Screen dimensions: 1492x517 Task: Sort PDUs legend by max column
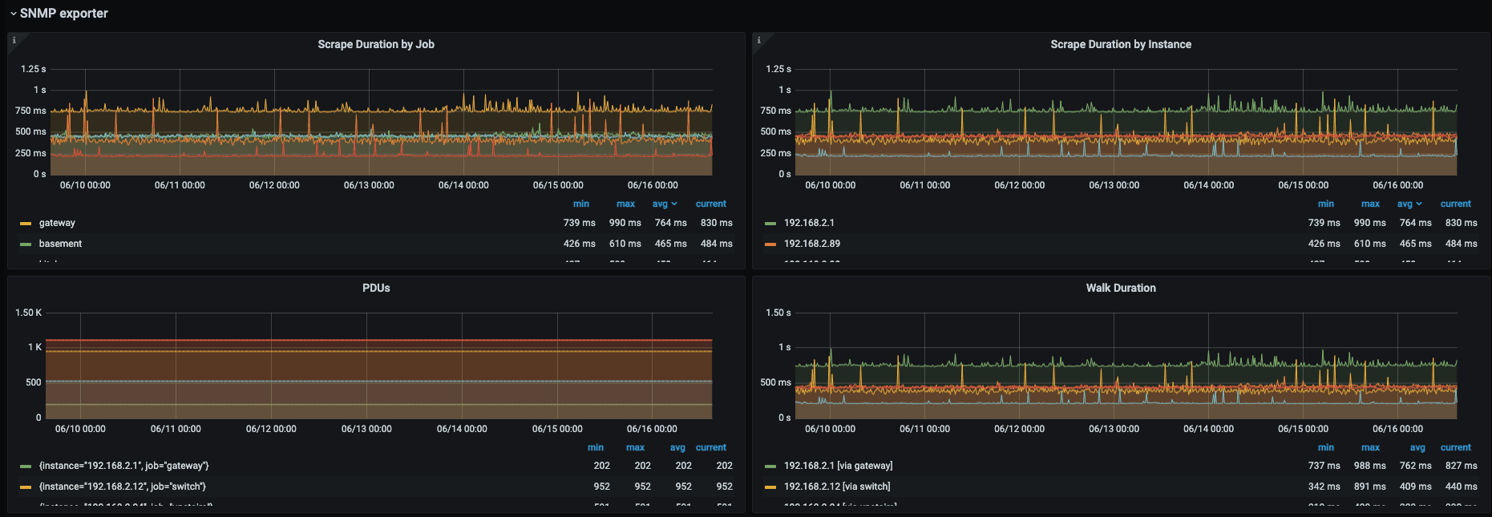click(x=635, y=448)
